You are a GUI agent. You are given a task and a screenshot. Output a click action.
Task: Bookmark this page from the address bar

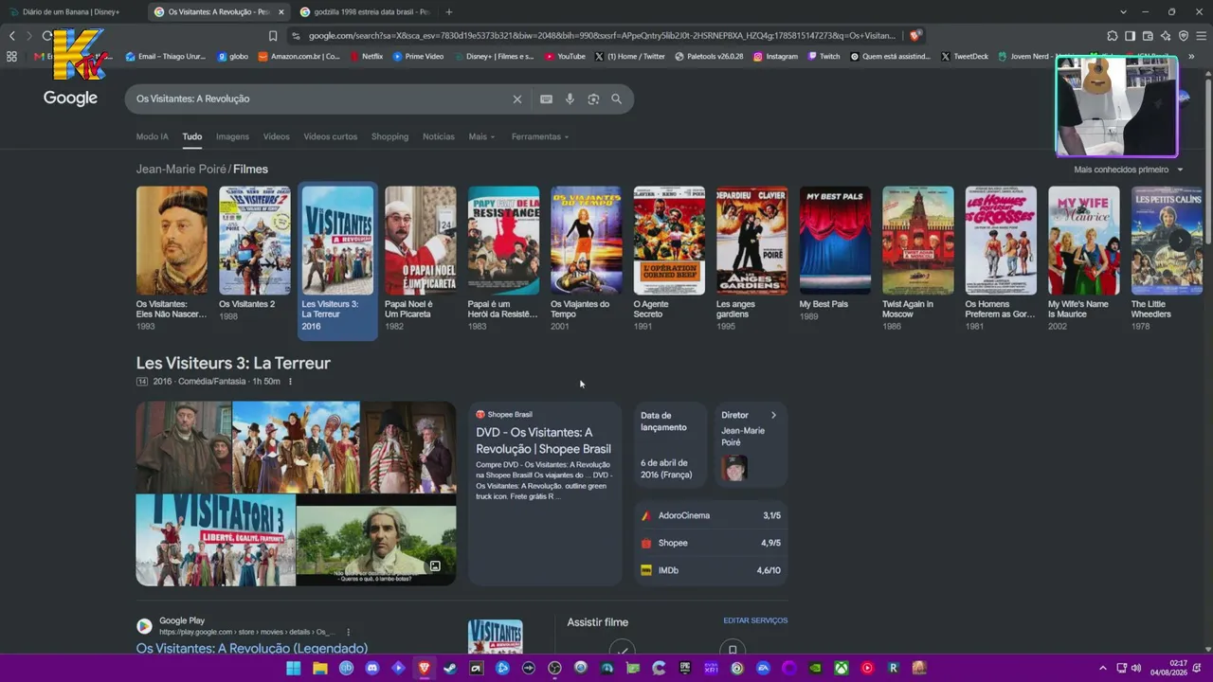click(x=273, y=36)
